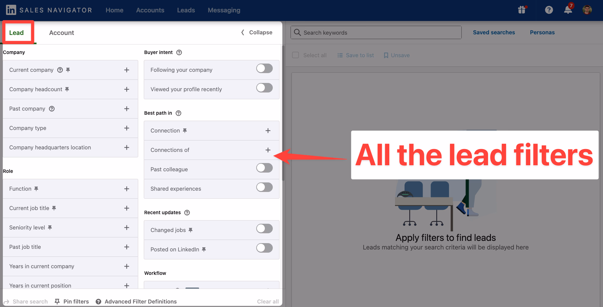This screenshot has height=307, width=603.
Task: Click the Save to list icon
Action: pyautogui.click(x=340, y=55)
